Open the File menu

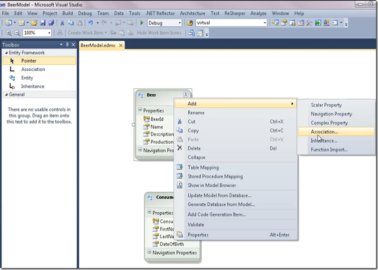6,13
